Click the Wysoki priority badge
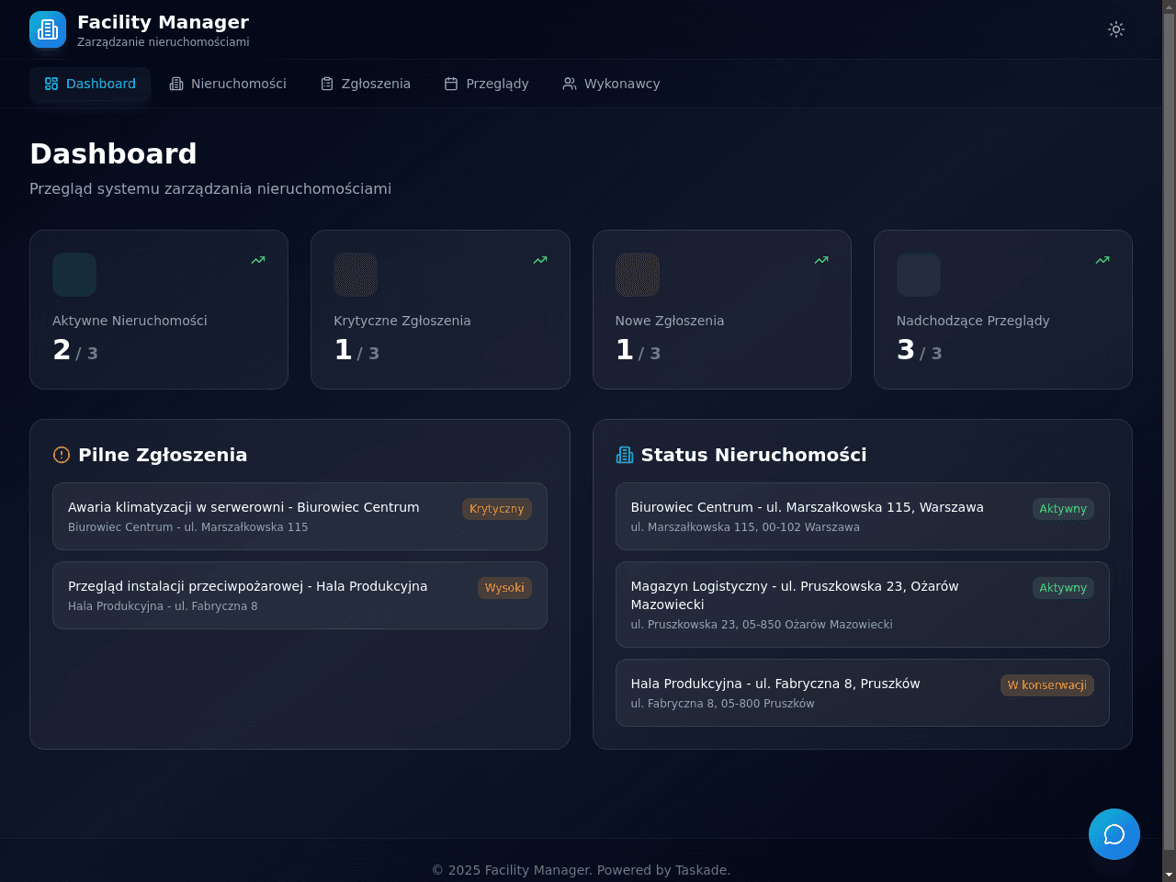This screenshot has width=1176, height=882. point(504,588)
